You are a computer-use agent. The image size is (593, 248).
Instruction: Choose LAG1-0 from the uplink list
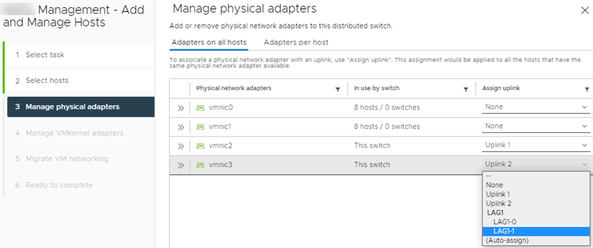pyautogui.click(x=505, y=222)
